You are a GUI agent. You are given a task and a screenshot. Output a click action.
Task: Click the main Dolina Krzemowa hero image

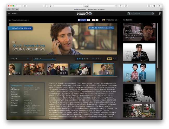63,39
